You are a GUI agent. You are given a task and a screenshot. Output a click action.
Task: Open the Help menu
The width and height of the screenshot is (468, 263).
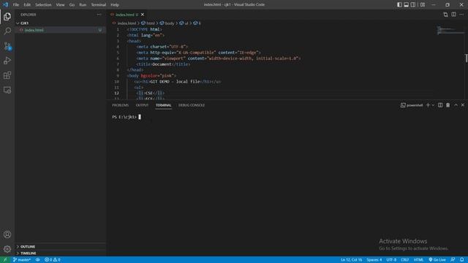115,4
